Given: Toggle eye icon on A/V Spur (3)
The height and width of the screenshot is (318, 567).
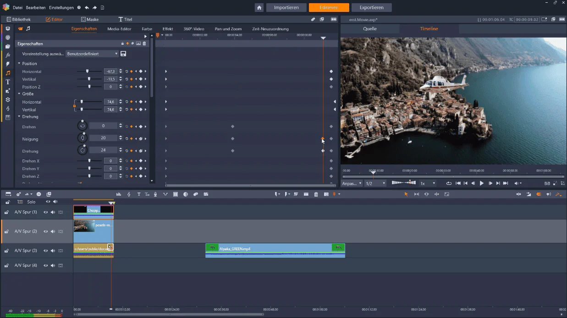Looking at the screenshot, I should pyautogui.click(x=45, y=251).
